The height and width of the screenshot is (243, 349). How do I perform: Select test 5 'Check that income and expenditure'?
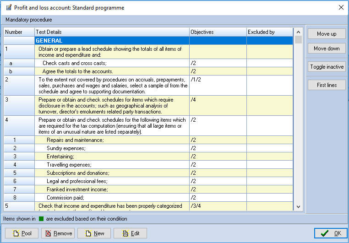(x=148, y=206)
